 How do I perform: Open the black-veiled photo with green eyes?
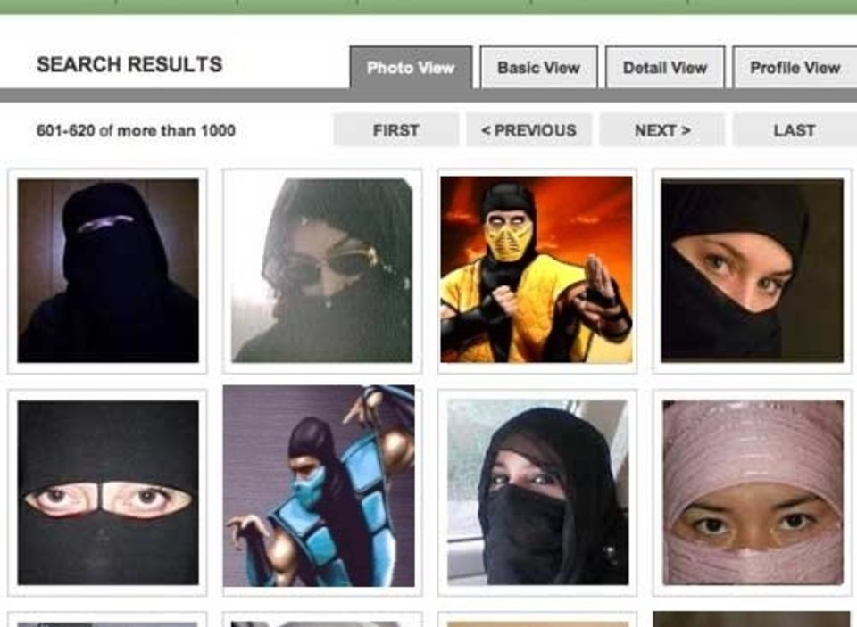[x=752, y=270]
